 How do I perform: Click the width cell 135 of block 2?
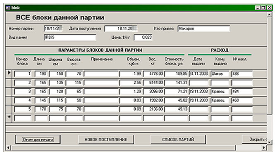tap(57, 83)
